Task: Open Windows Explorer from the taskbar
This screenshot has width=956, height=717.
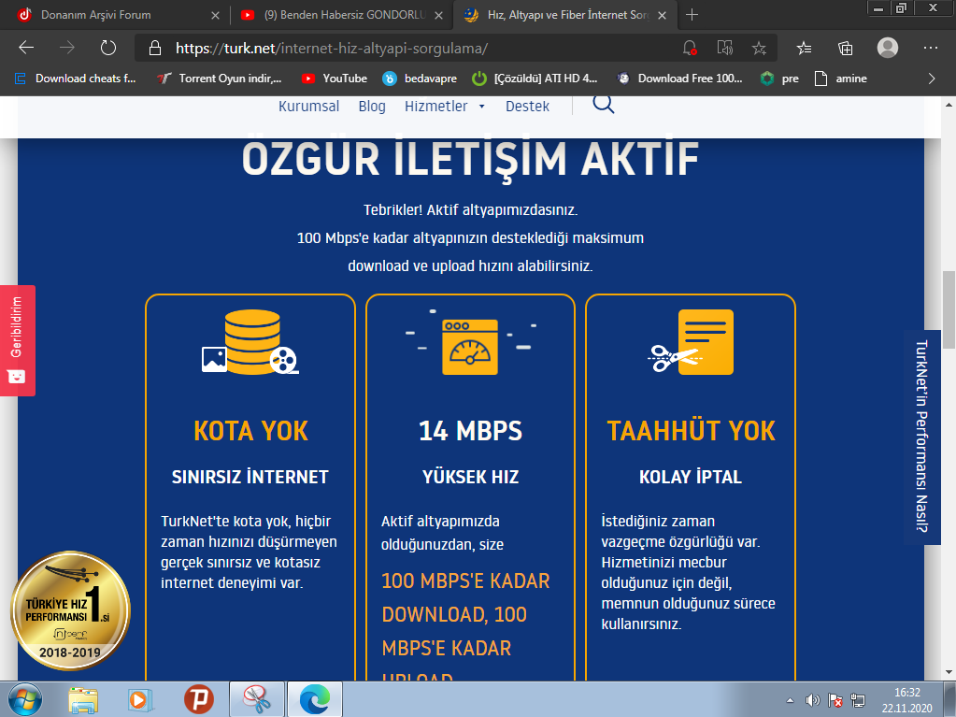Action: (x=83, y=699)
